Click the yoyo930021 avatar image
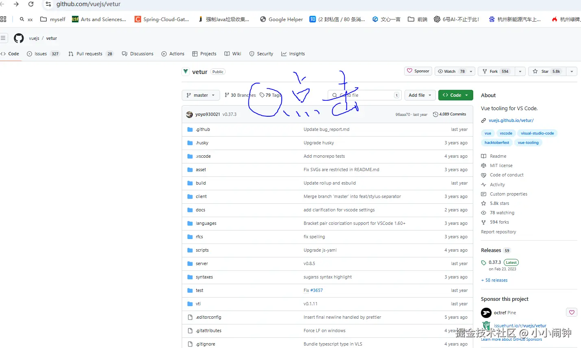581x348 pixels. click(189, 114)
